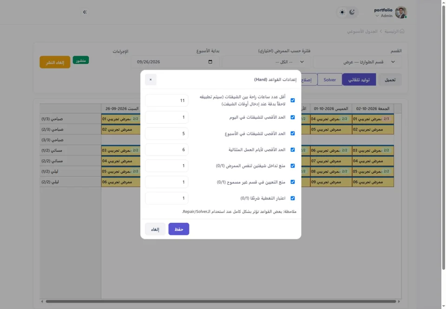This screenshot has width=446, height=309.
Task: Collapse the sidebar with double chevron icon
Action: click(x=85, y=12)
